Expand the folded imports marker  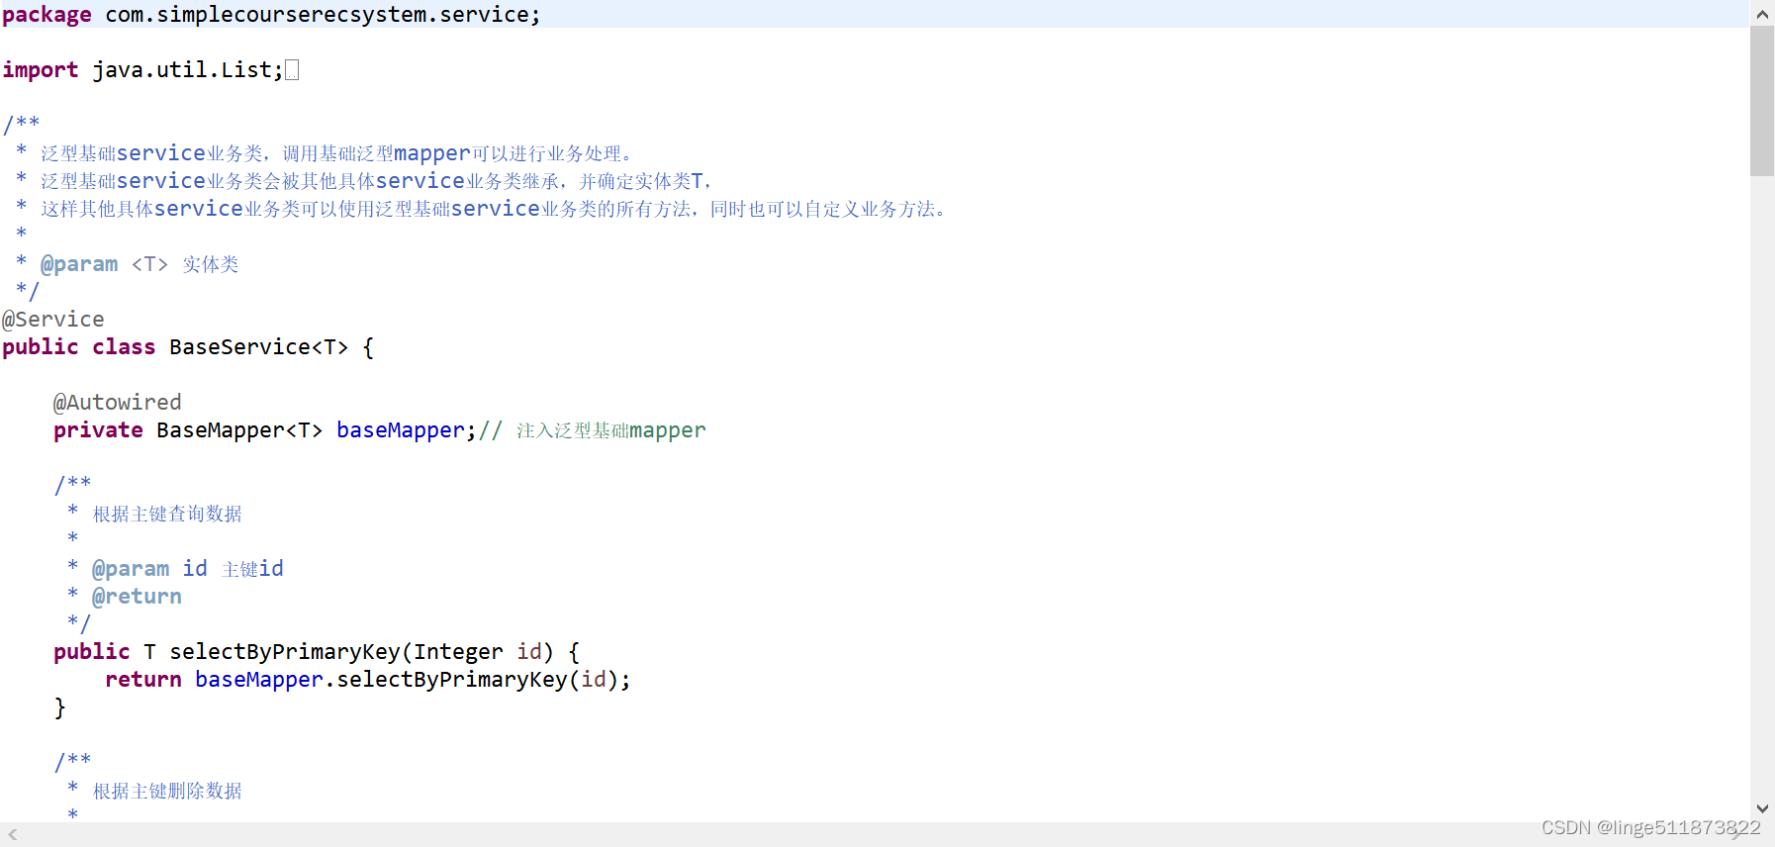[292, 70]
